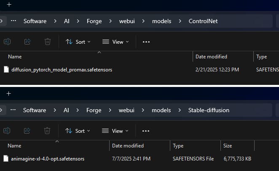This screenshot has width=279, height=171.
Task: Click the rename icon in ControlNet window
Action: (x=7, y=42)
